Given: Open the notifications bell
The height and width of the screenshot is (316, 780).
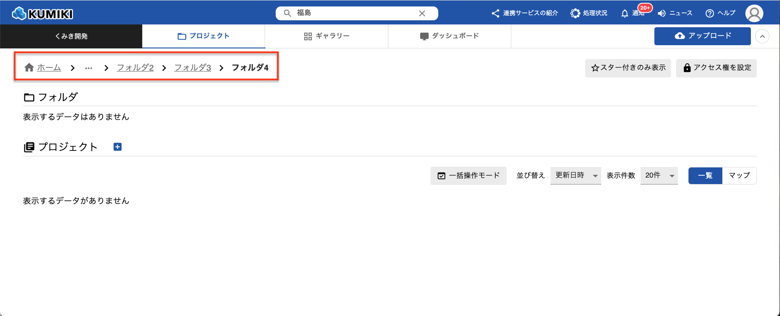Looking at the screenshot, I should pyautogui.click(x=625, y=13).
